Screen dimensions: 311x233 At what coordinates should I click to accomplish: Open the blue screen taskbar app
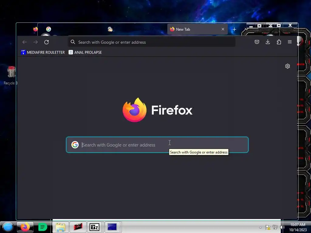pos(112,227)
